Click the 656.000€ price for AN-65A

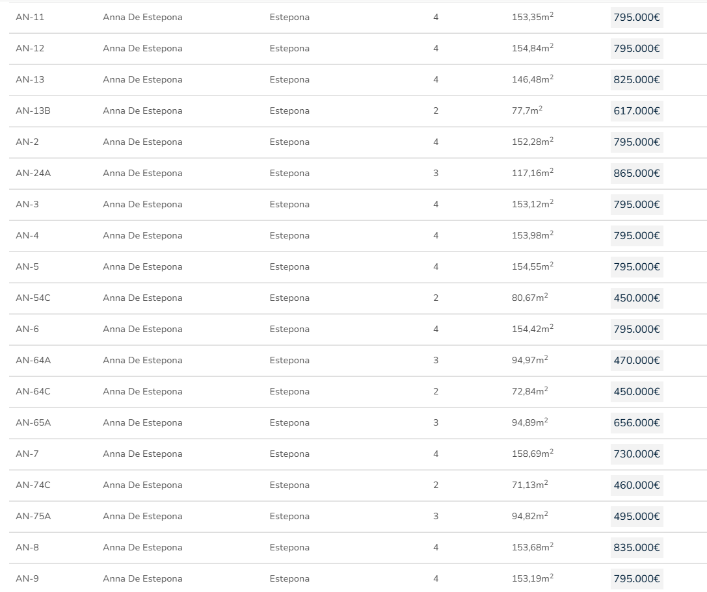pyautogui.click(x=636, y=423)
